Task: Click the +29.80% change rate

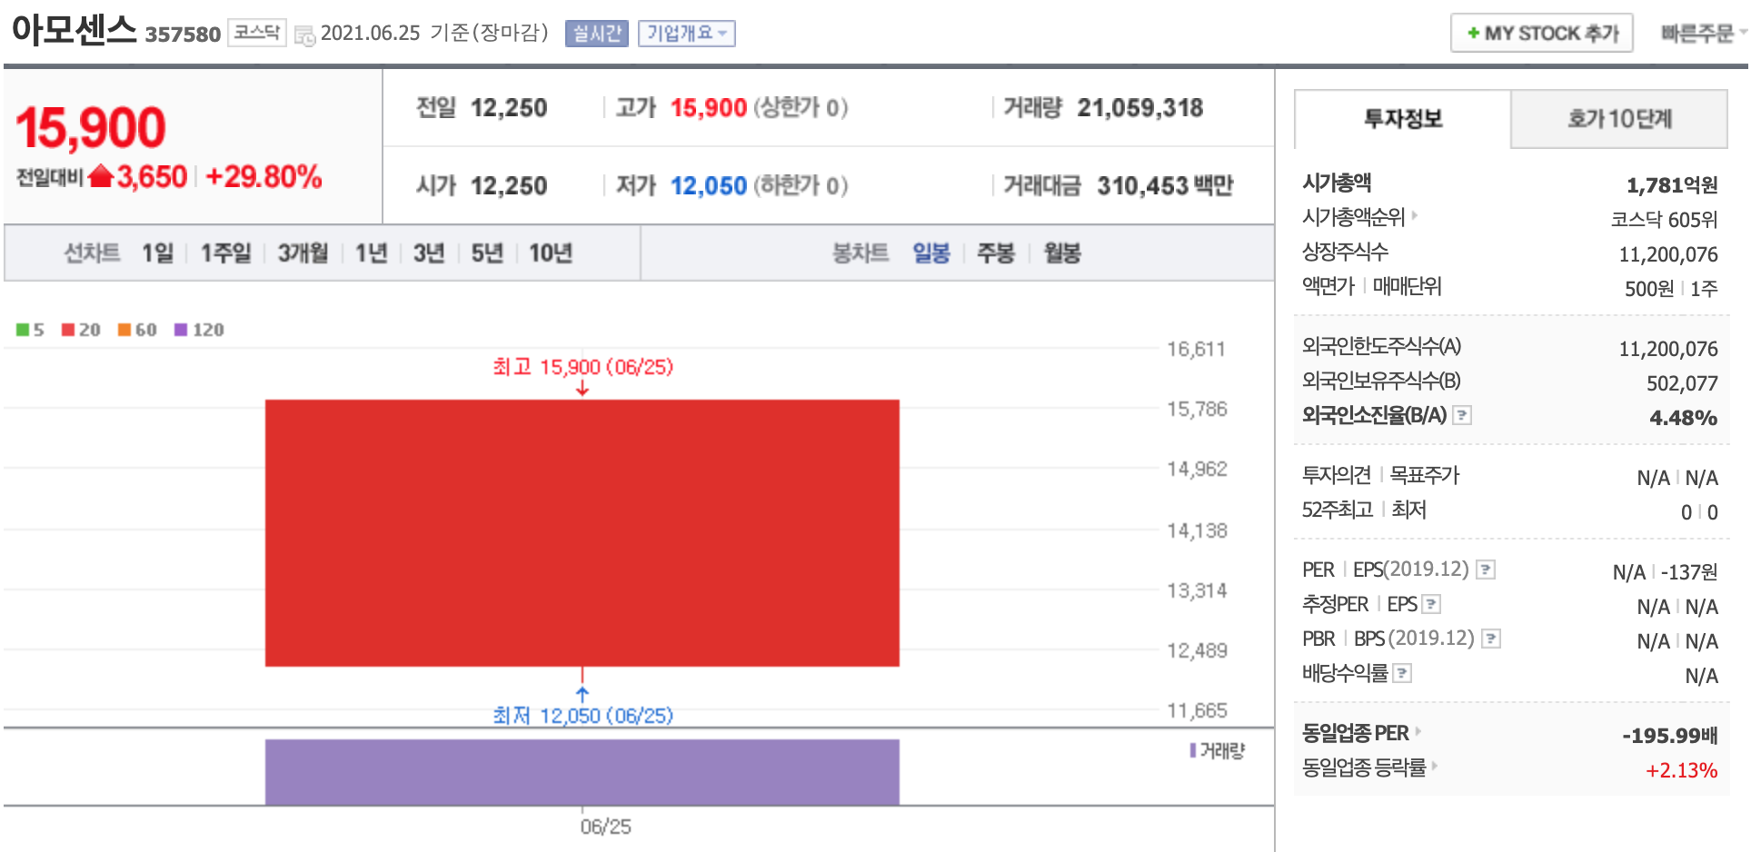Action: [x=264, y=176]
